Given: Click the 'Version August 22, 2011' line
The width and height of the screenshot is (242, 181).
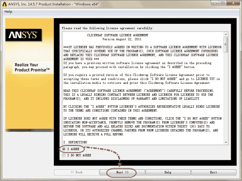Looking at the screenshot, I should point(122,39).
